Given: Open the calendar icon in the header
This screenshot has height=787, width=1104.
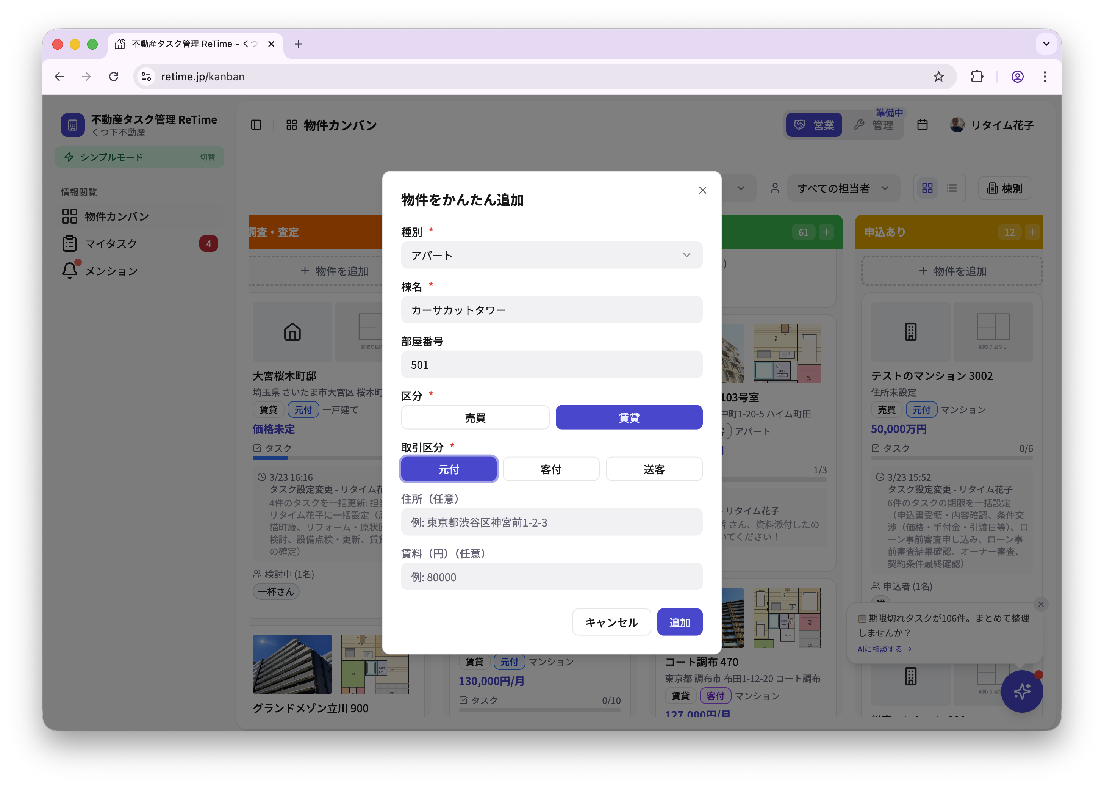Looking at the screenshot, I should click(923, 125).
